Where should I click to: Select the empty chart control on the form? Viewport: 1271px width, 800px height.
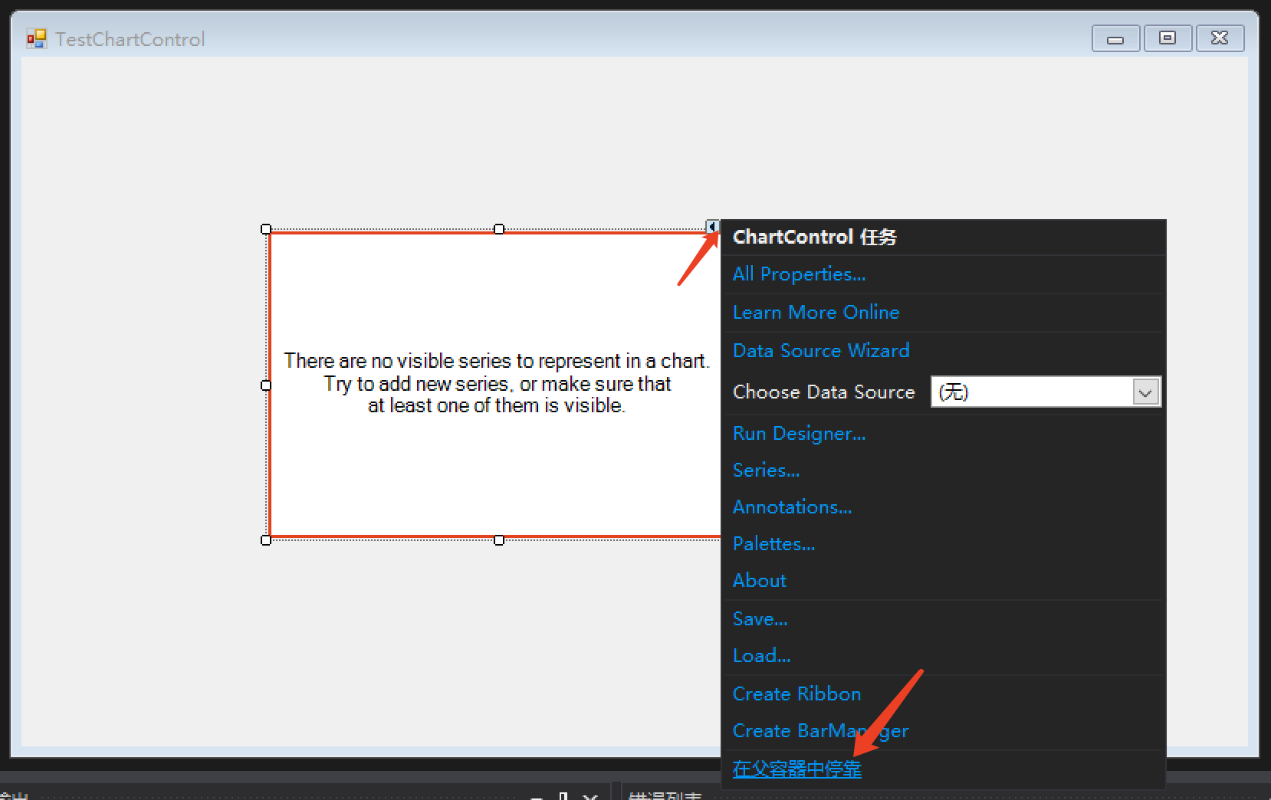(x=460, y=475)
